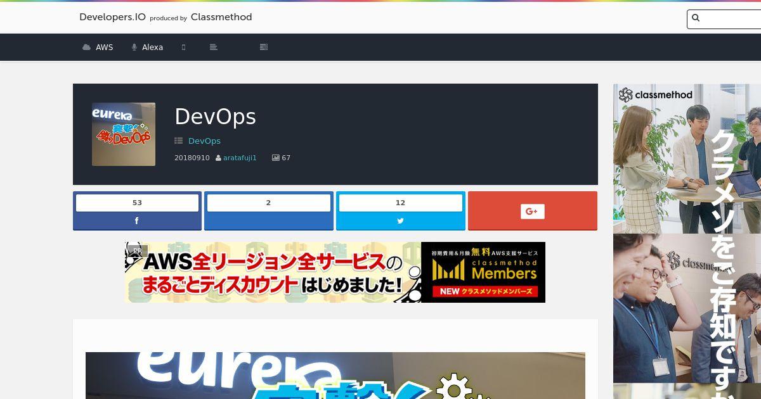761x399 pixels.
Task: Open the Alexa navigation menu item
Action: click(147, 47)
